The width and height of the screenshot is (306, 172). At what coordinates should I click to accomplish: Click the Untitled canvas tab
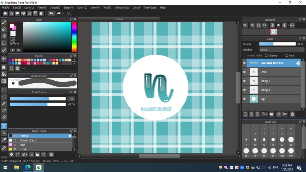(x=119, y=19)
